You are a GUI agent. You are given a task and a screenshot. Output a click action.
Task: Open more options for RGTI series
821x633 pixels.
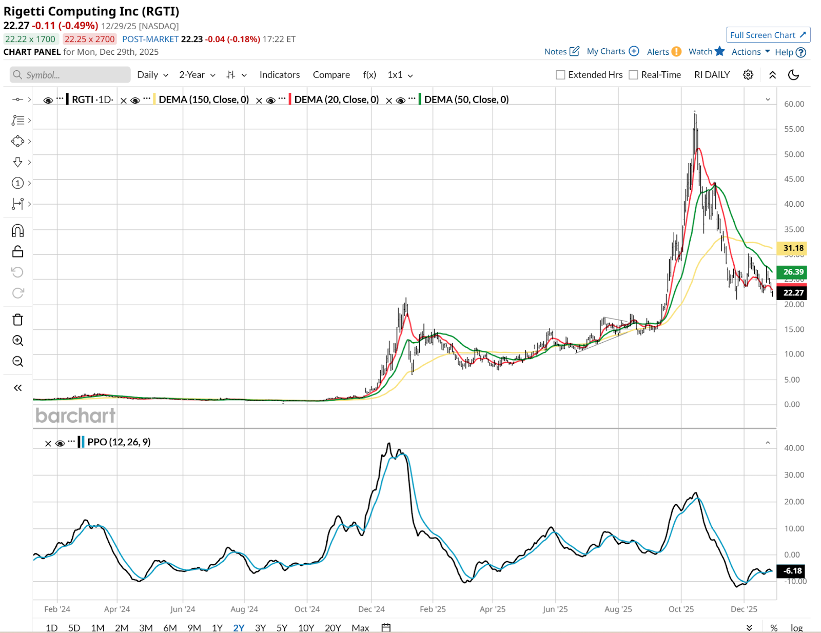[x=60, y=97]
